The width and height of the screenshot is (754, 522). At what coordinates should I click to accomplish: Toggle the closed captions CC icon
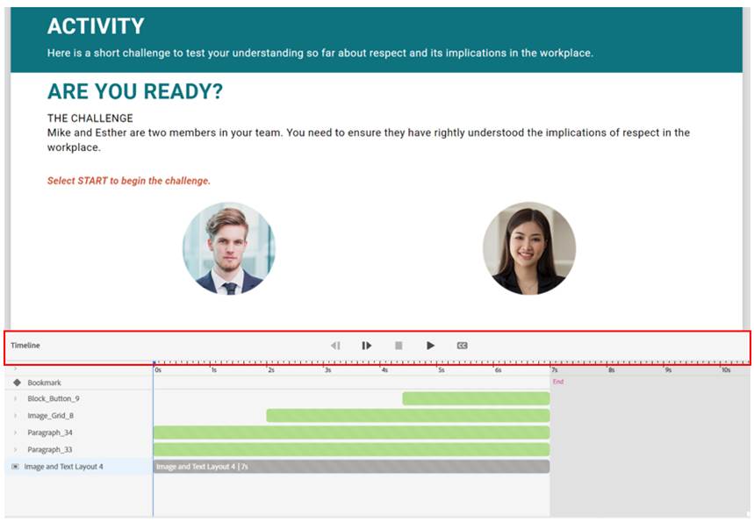point(463,346)
